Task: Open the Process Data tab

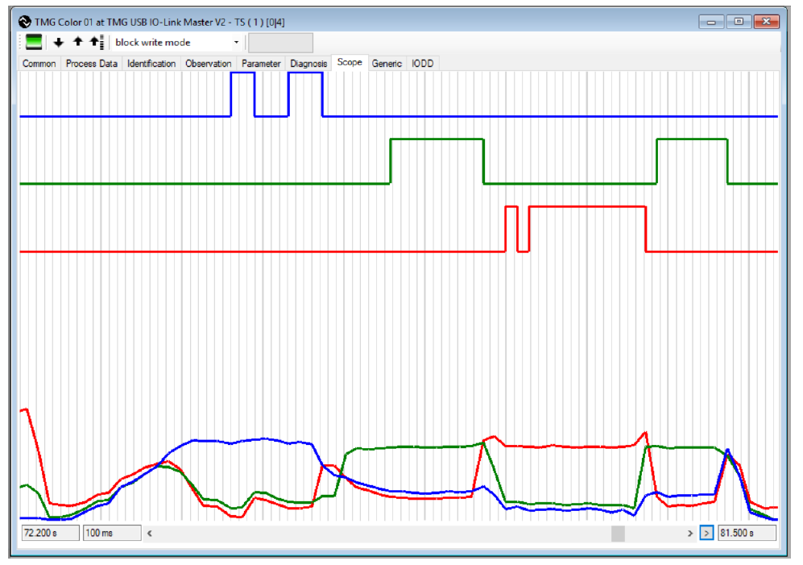Action: click(x=92, y=64)
